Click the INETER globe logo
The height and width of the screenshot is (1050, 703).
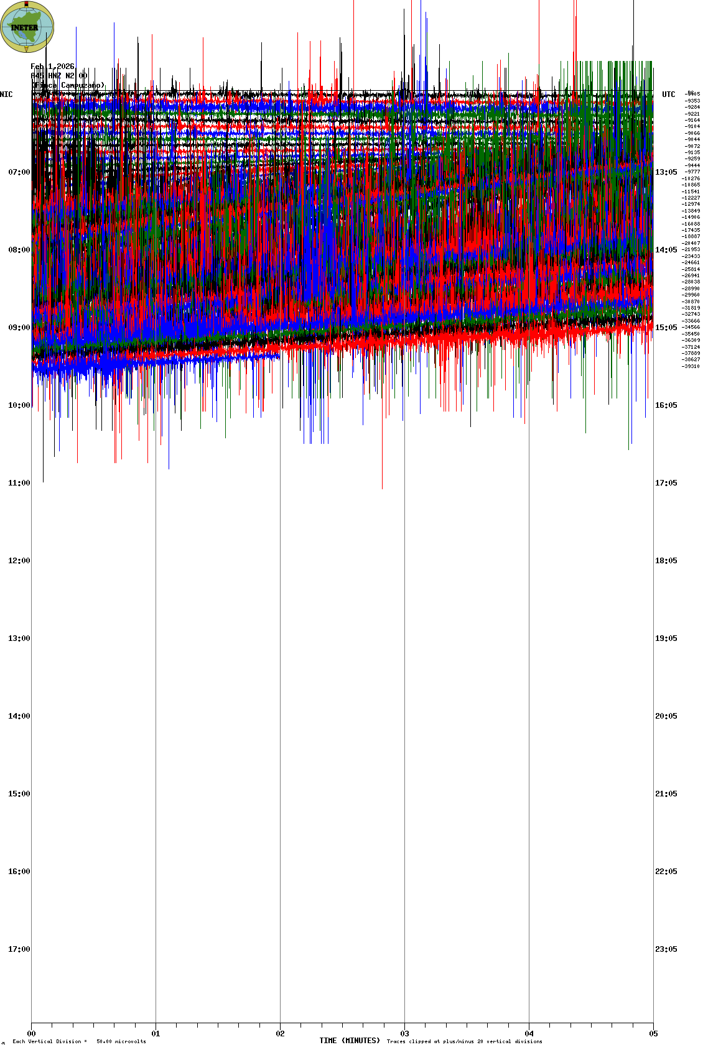coord(27,27)
